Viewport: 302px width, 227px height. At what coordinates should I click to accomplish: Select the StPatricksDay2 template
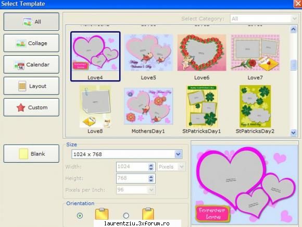(x=255, y=106)
